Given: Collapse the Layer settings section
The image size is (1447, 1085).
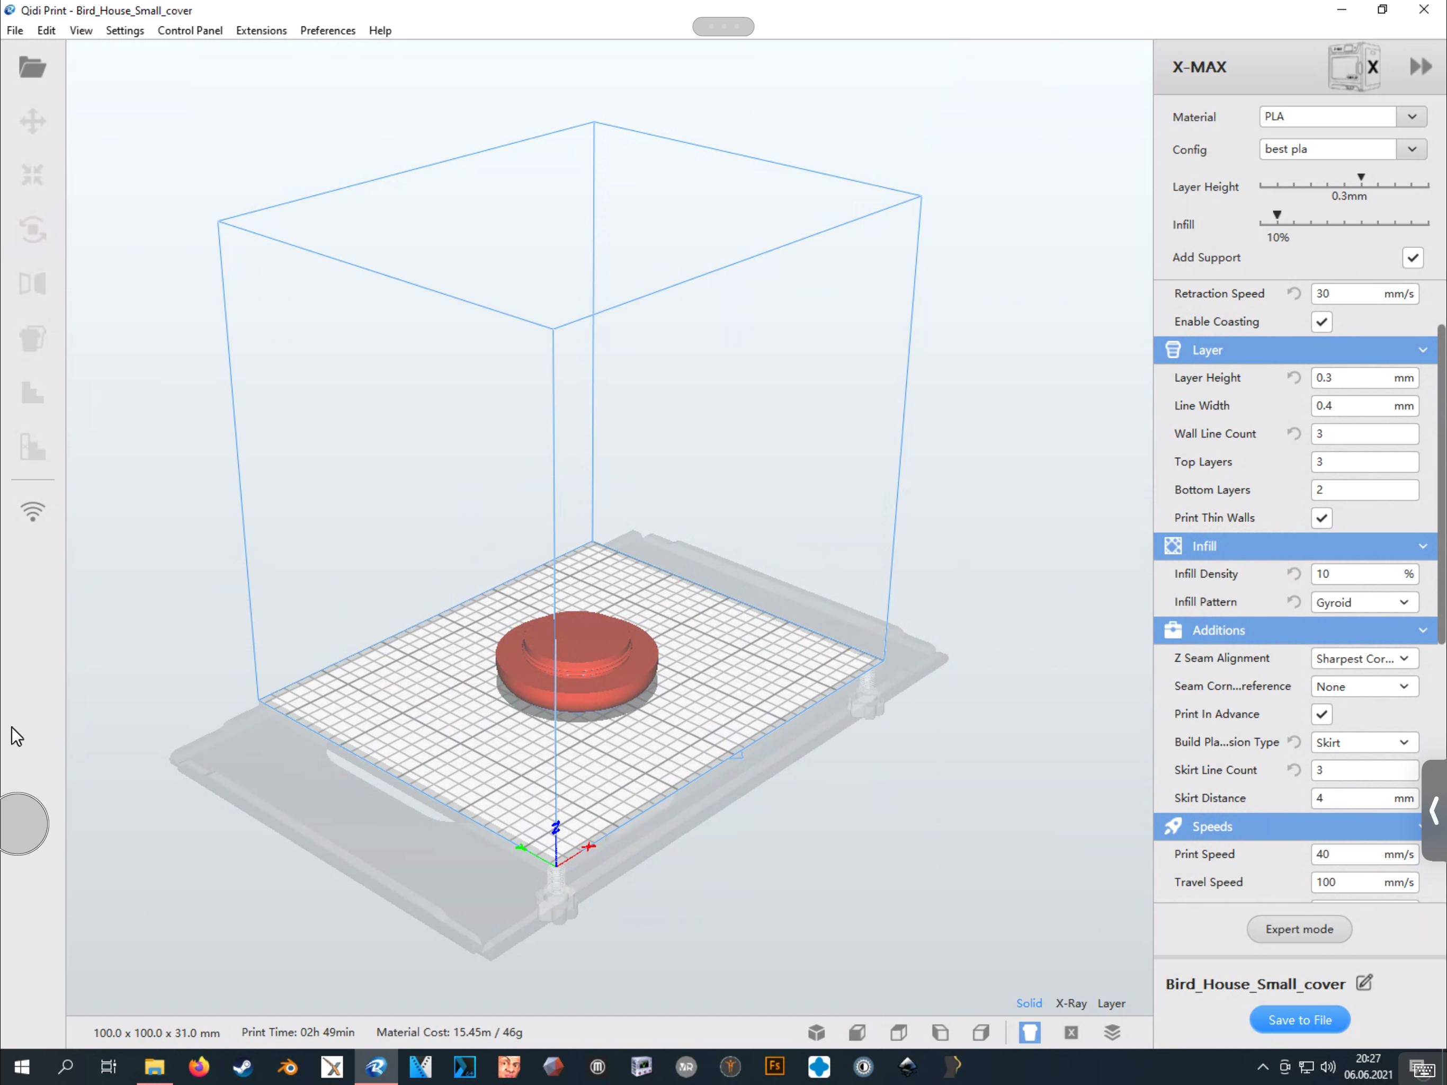Looking at the screenshot, I should point(1295,350).
